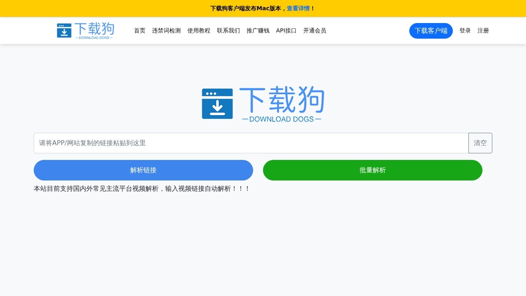Open the API接口 page

click(x=286, y=30)
